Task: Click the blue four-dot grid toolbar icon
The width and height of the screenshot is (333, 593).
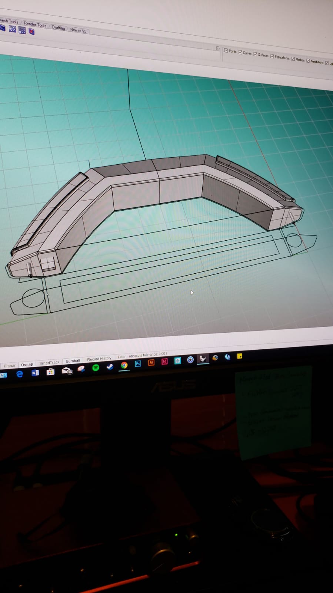Action: (12, 29)
